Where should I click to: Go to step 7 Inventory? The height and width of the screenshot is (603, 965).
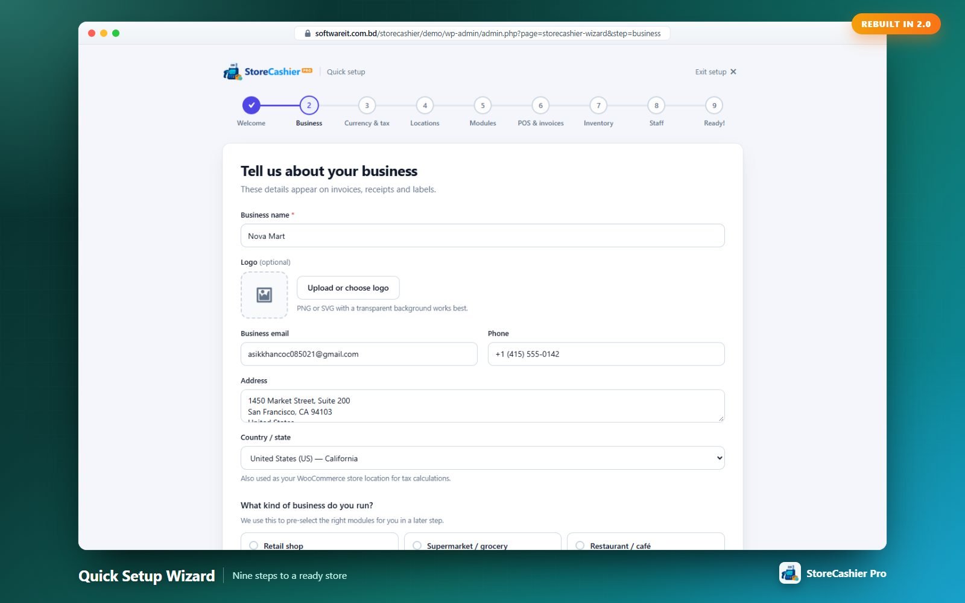pyautogui.click(x=598, y=106)
